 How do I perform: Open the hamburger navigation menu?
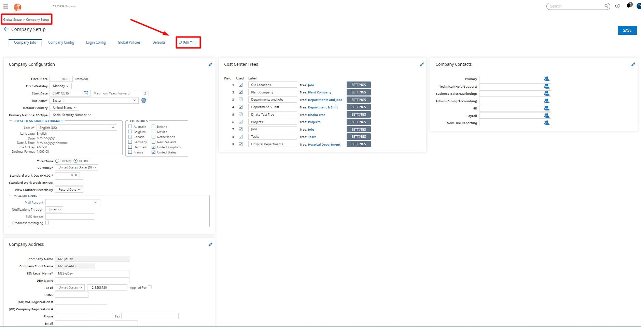click(5, 6)
